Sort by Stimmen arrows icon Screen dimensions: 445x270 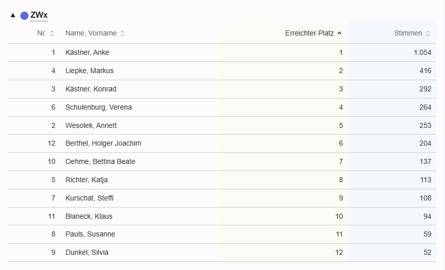coord(428,33)
